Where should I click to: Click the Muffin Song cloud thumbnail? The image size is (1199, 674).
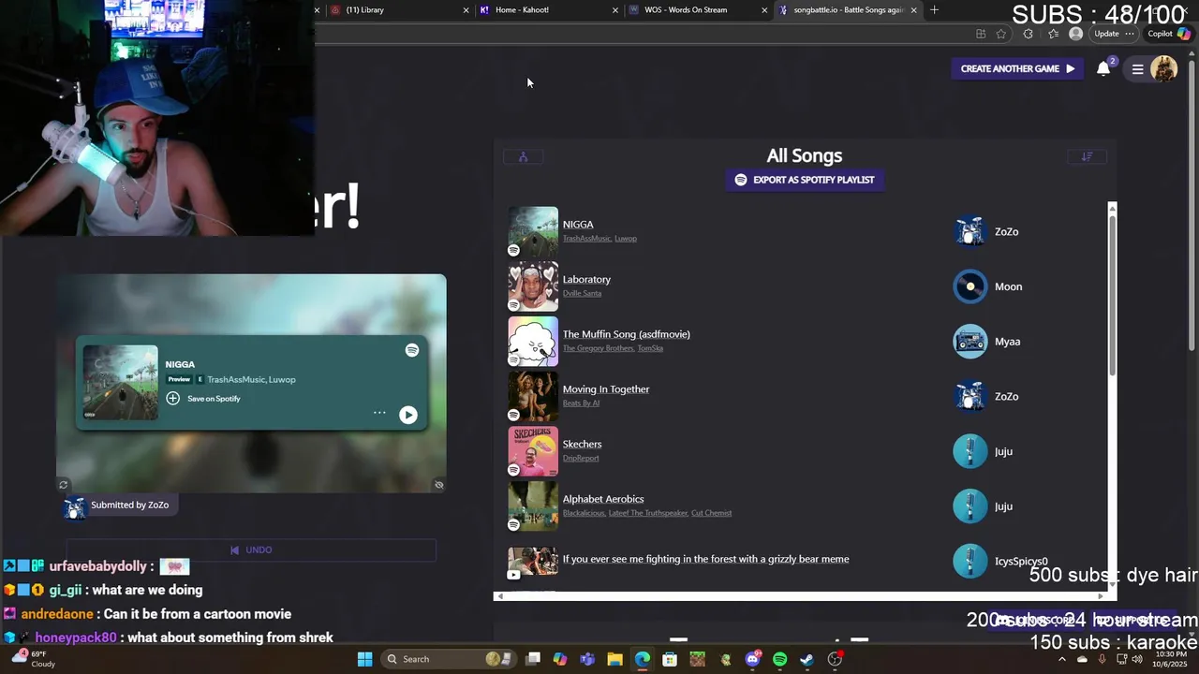(533, 342)
